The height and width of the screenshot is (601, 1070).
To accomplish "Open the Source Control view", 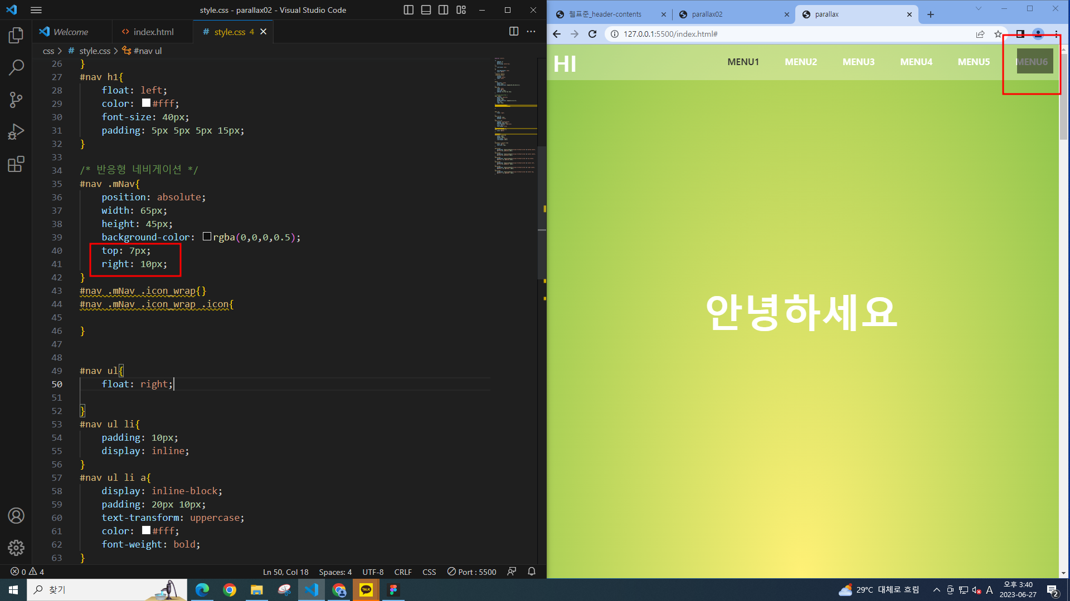I will point(16,100).
